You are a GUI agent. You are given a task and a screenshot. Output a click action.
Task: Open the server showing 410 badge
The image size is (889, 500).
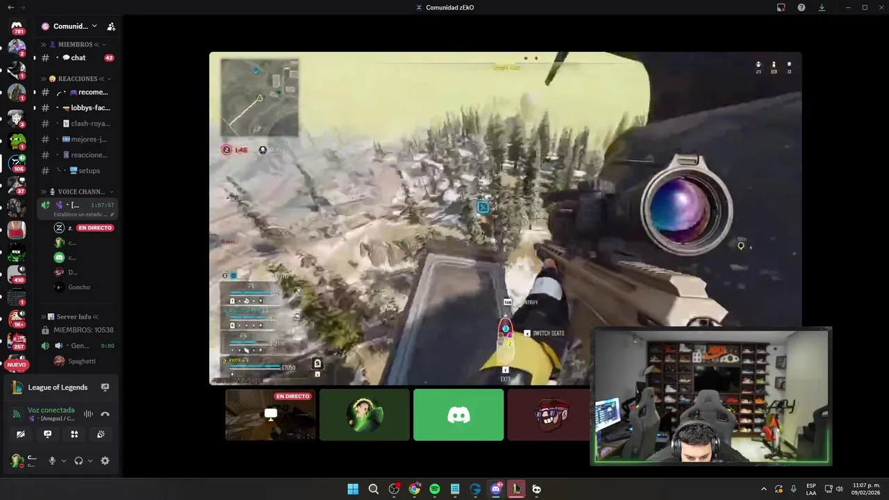tap(17, 274)
